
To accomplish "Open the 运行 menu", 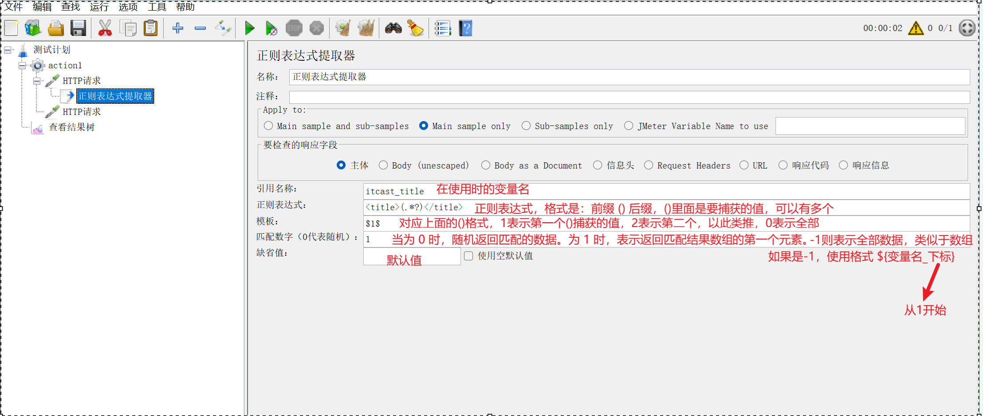I will tap(99, 7).
